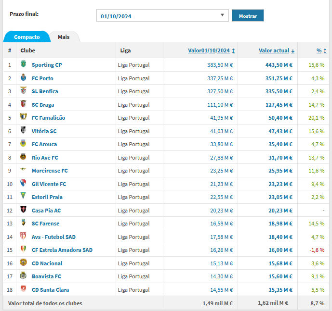Click the Boavista FC club crest
This screenshot has height=311, width=332.
pyautogui.click(x=23, y=275)
